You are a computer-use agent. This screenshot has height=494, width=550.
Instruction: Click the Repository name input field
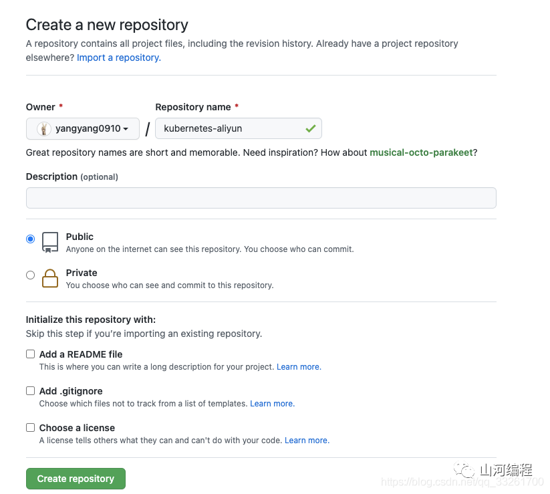tap(239, 128)
